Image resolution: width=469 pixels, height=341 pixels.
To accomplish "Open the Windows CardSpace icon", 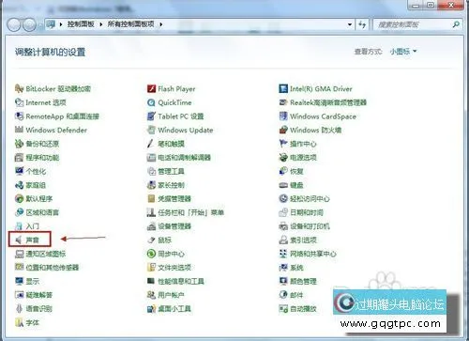I will pos(283,116).
